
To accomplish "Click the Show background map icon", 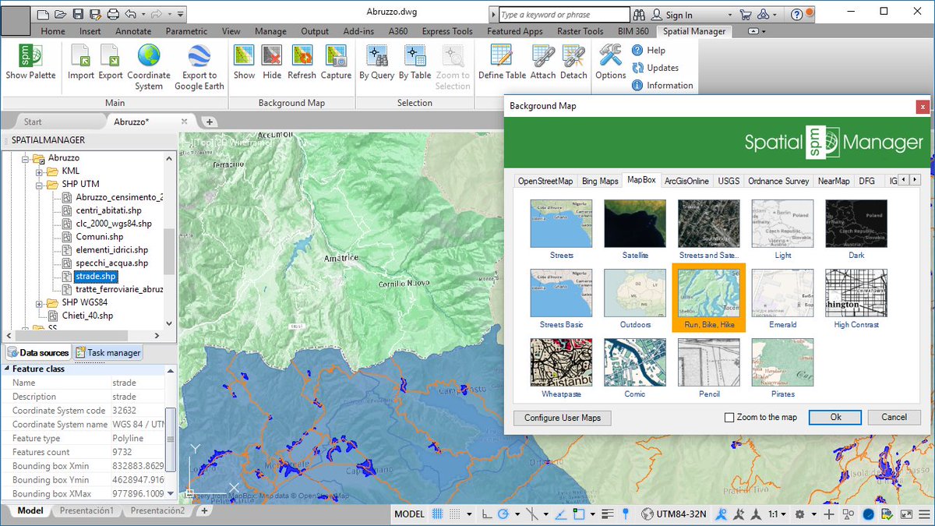I will tap(244, 57).
